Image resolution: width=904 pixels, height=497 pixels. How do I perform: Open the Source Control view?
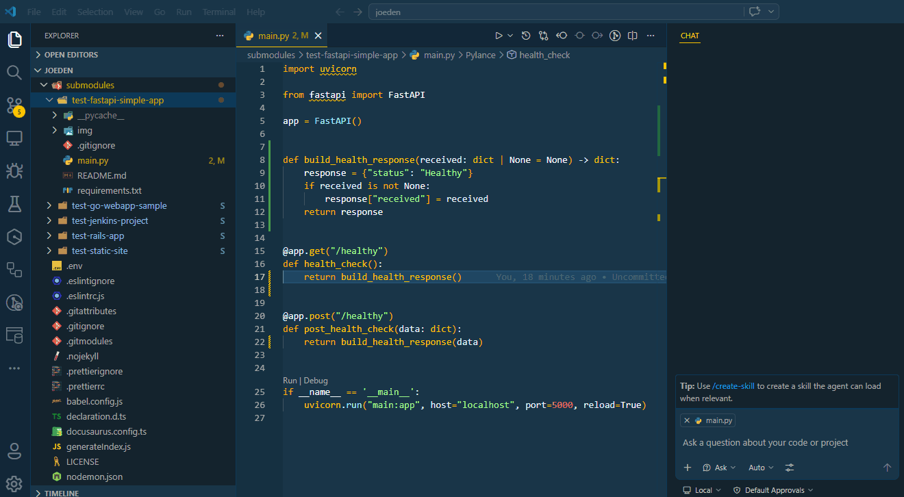click(14, 105)
